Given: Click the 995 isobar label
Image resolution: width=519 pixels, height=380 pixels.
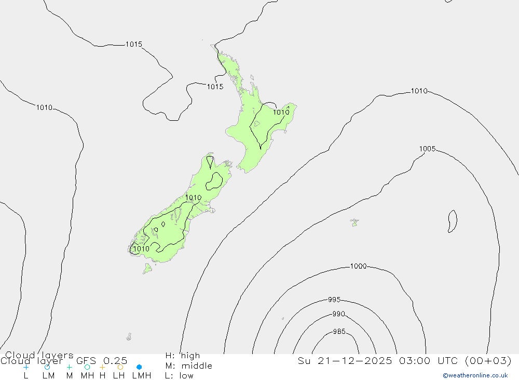Looking at the screenshot, I should 334,300.
